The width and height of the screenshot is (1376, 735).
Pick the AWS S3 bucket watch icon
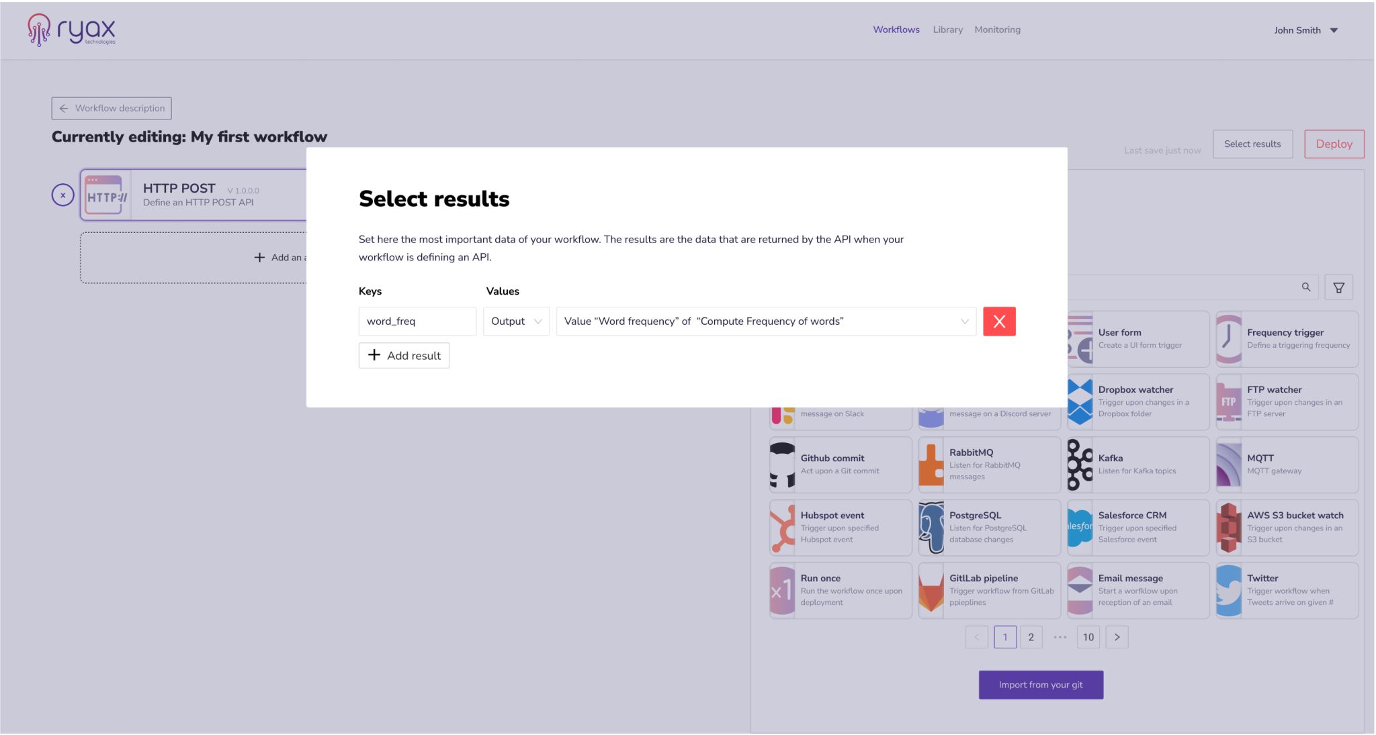(1229, 528)
